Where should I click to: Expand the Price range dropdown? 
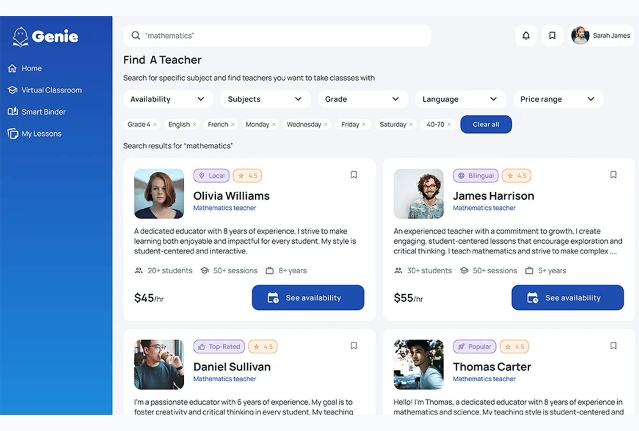point(558,99)
